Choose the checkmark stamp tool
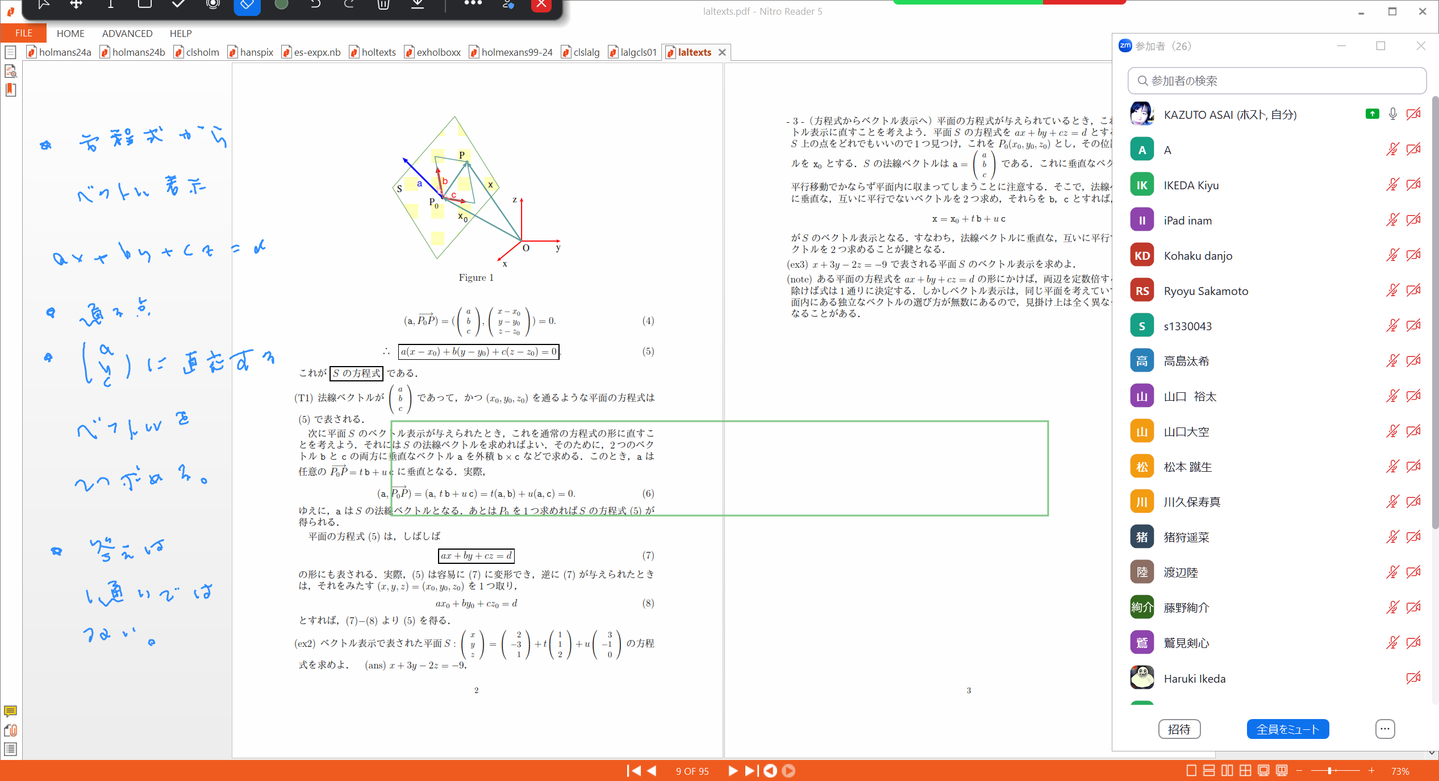This screenshot has height=781, width=1439. coord(179,5)
